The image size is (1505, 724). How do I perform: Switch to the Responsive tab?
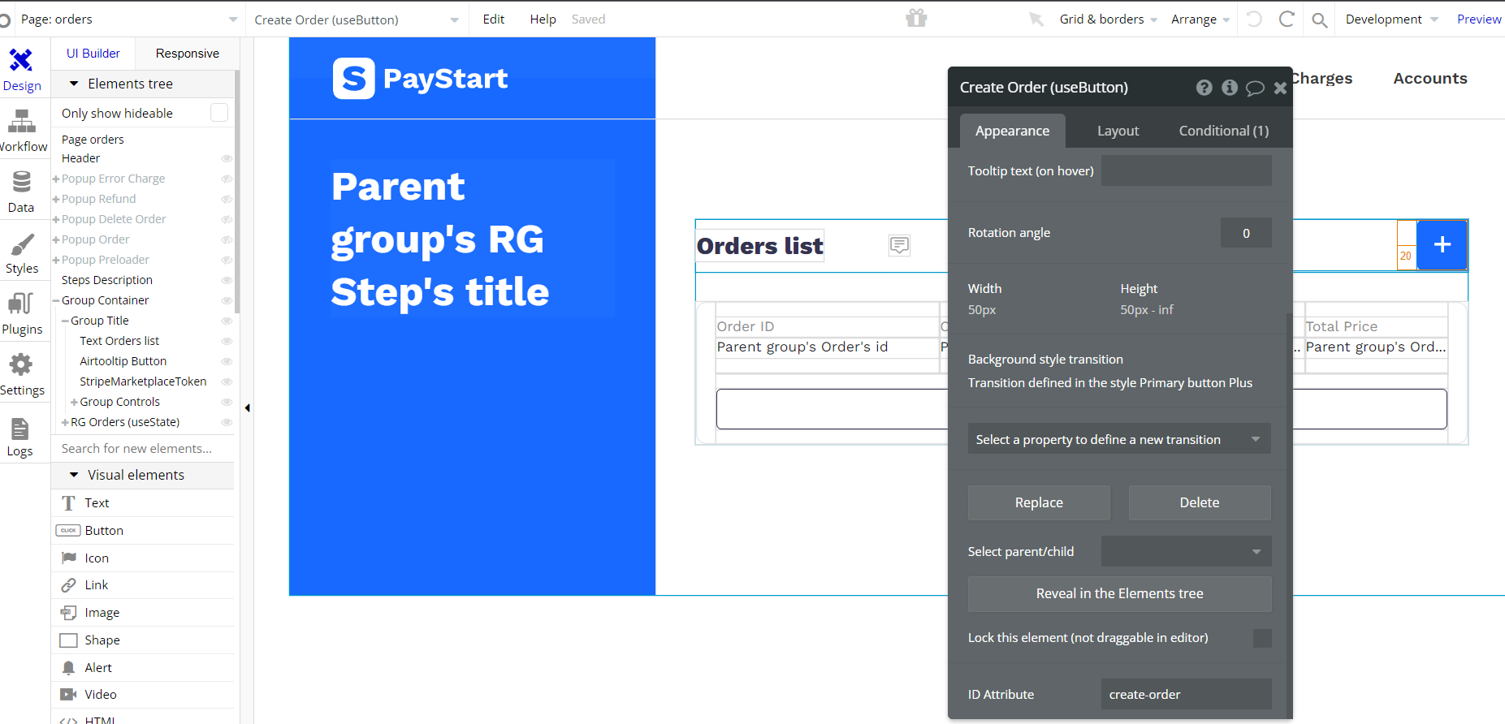(188, 54)
